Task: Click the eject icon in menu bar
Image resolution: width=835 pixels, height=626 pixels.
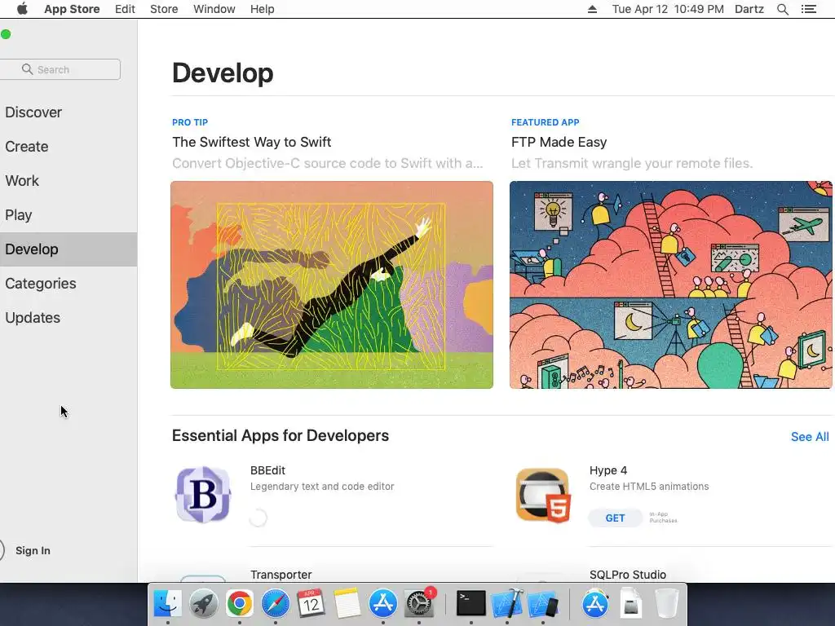Action: click(x=592, y=9)
